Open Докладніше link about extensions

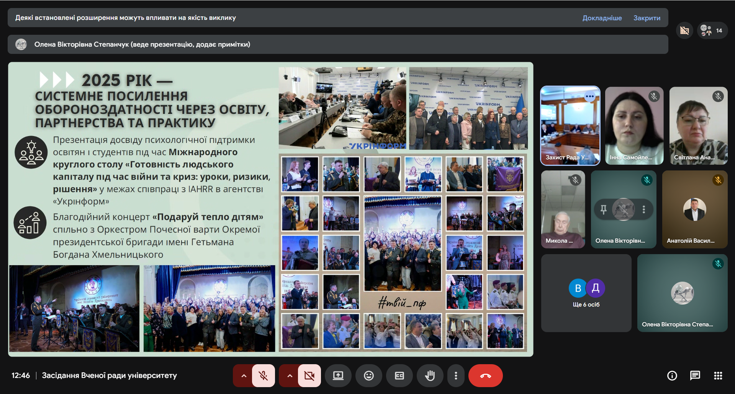tap(602, 18)
